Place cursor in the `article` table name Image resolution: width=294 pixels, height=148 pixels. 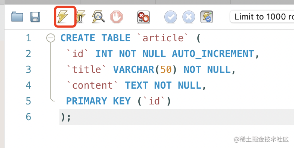point(163,38)
